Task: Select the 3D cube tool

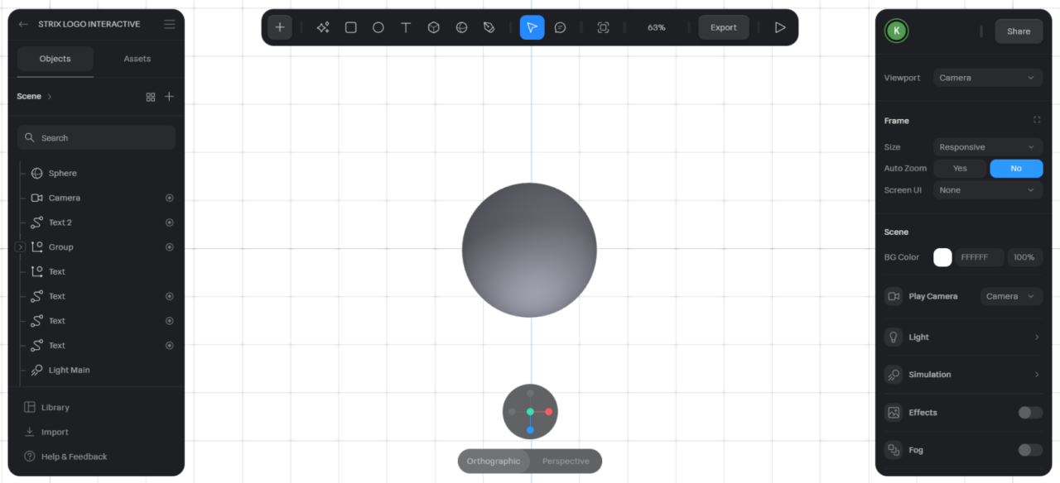Action: pos(433,27)
